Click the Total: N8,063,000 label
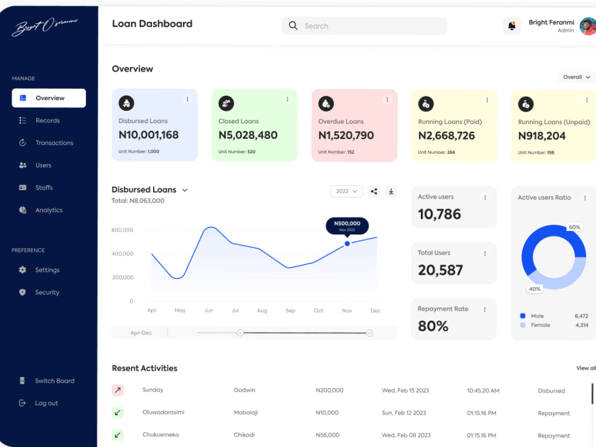Viewport: 596px width, 447px height. (x=138, y=201)
